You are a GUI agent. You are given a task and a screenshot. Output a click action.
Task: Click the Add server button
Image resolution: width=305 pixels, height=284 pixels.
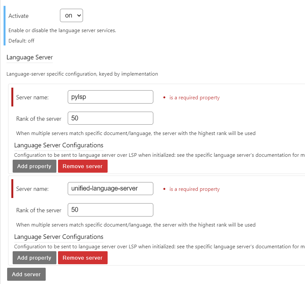click(26, 274)
